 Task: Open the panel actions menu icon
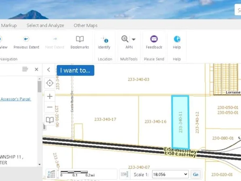[25, 69]
